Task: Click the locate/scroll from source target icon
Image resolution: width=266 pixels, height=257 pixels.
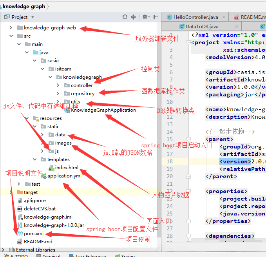Action: pos(125,17)
